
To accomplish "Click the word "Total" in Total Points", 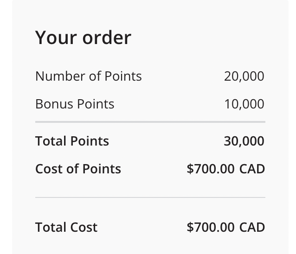I will click(x=51, y=141).
